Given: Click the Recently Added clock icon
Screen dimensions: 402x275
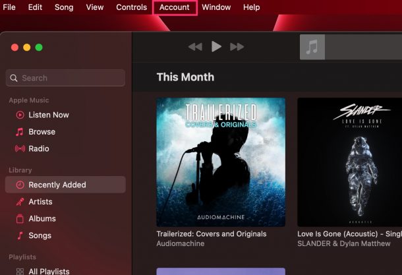Looking at the screenshot, I should [20, 185].
